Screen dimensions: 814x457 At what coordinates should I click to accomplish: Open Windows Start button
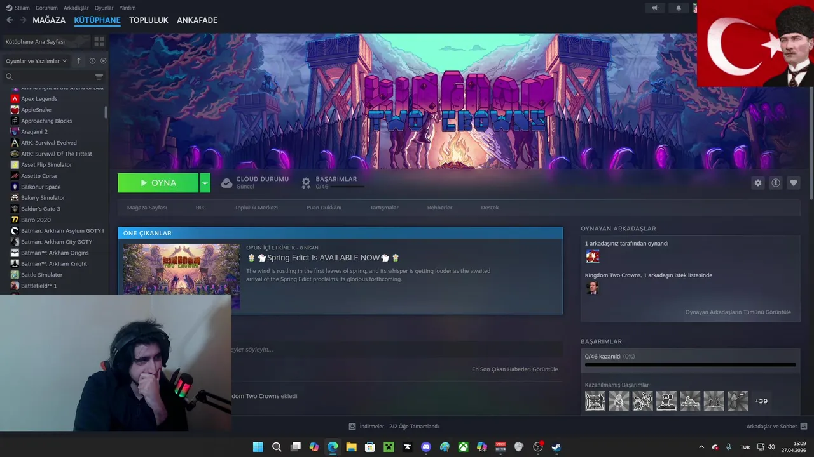pos(258,447)
